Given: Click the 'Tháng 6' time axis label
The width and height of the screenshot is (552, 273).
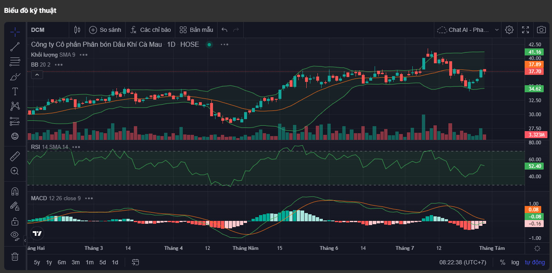Looking at the screenshot, I should [329, 248].
